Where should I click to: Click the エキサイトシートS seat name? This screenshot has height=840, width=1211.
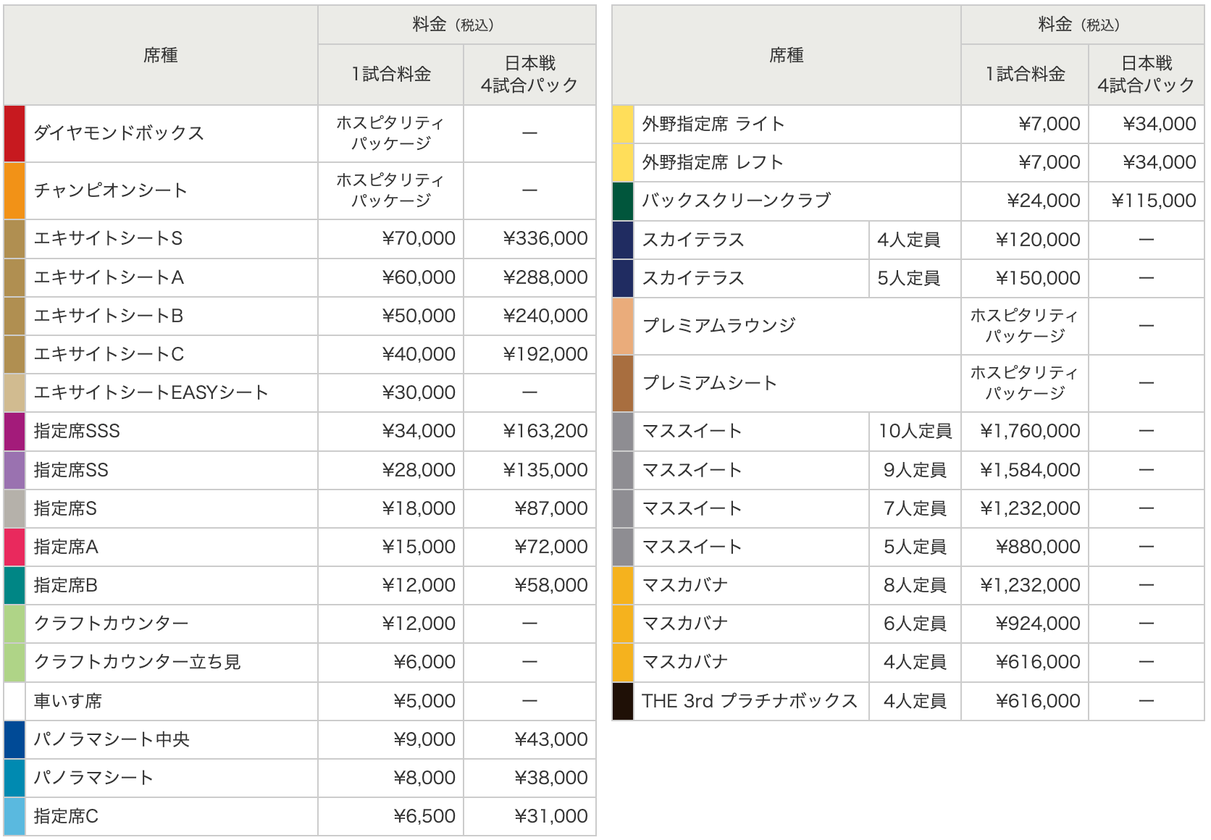108,238
